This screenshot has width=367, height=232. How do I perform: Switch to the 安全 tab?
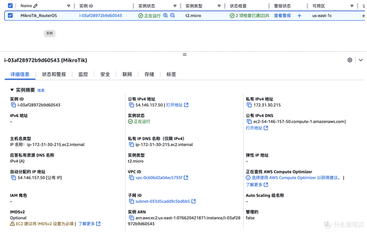click(105, 74)
